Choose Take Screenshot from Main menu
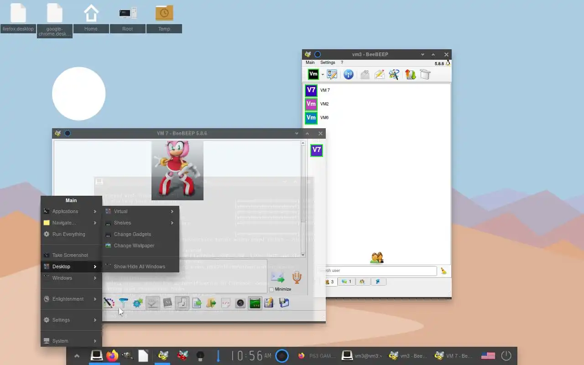Viewport: 584px width, 365px height. (x=71, y=255)
